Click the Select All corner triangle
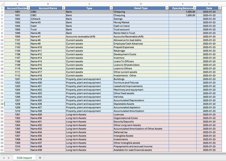Image resolution: width=226 pixels, height=161 pixels. point(2,4)
